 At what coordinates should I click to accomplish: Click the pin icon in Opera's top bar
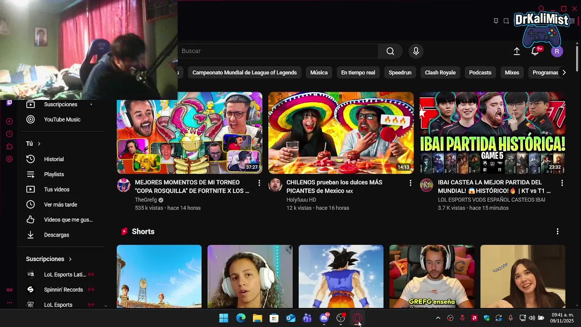pos(496,21)
